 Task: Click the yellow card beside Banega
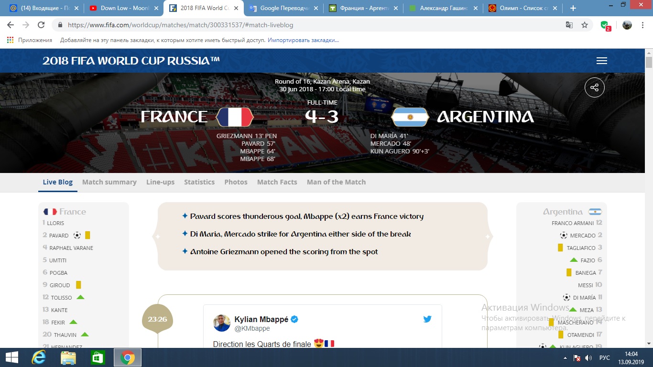click(x=569, y=272)
